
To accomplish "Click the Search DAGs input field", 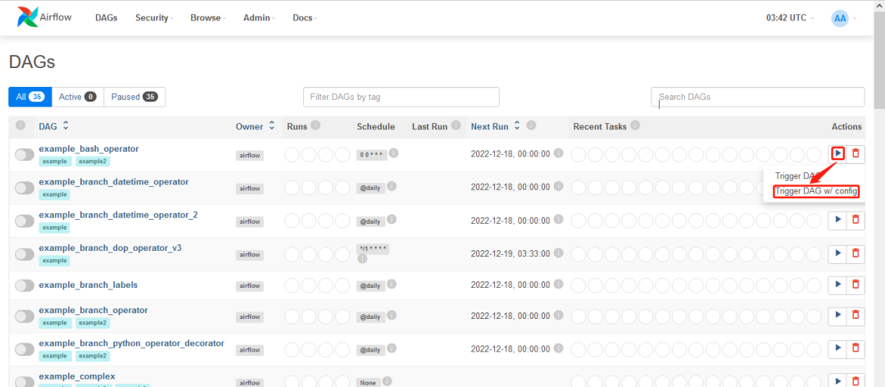I will 757,97.
